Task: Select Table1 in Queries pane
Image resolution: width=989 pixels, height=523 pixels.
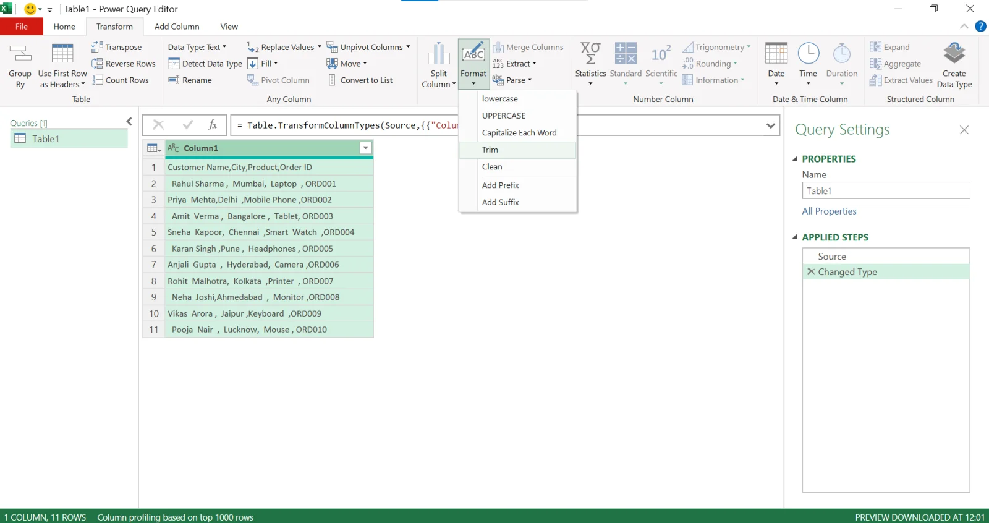Action: [x=69, y=138]
